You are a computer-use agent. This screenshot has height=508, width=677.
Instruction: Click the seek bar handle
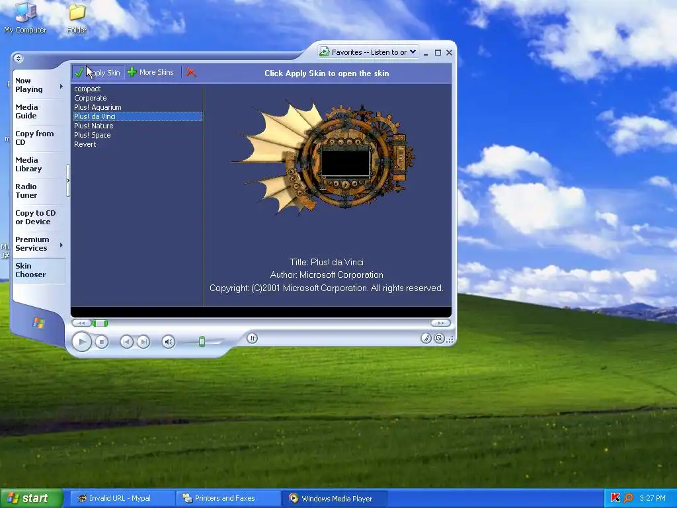click(x=100, y=323)
